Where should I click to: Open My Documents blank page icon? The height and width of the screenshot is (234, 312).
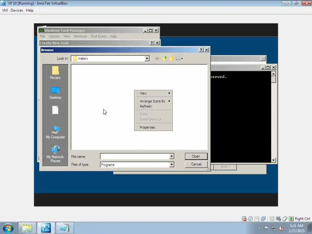pos(55,110)
